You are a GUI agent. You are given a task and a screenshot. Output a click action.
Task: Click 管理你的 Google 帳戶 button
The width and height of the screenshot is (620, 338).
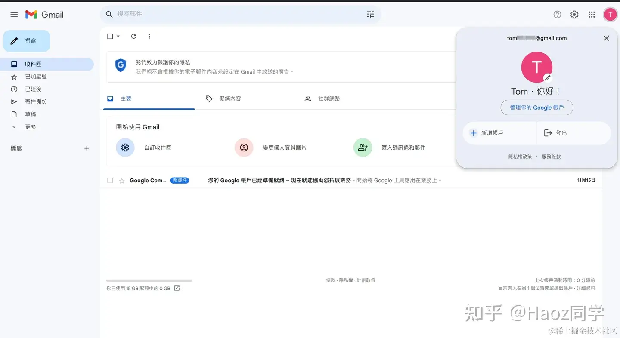(x=536, y=108)
